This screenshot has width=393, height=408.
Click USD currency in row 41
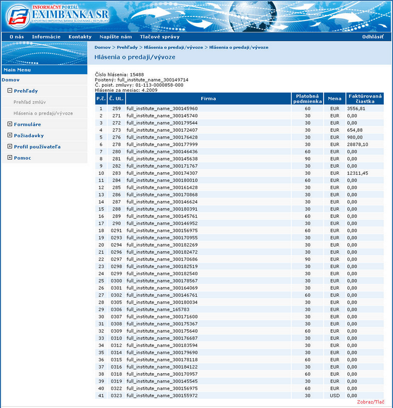[x=334, y=396]
